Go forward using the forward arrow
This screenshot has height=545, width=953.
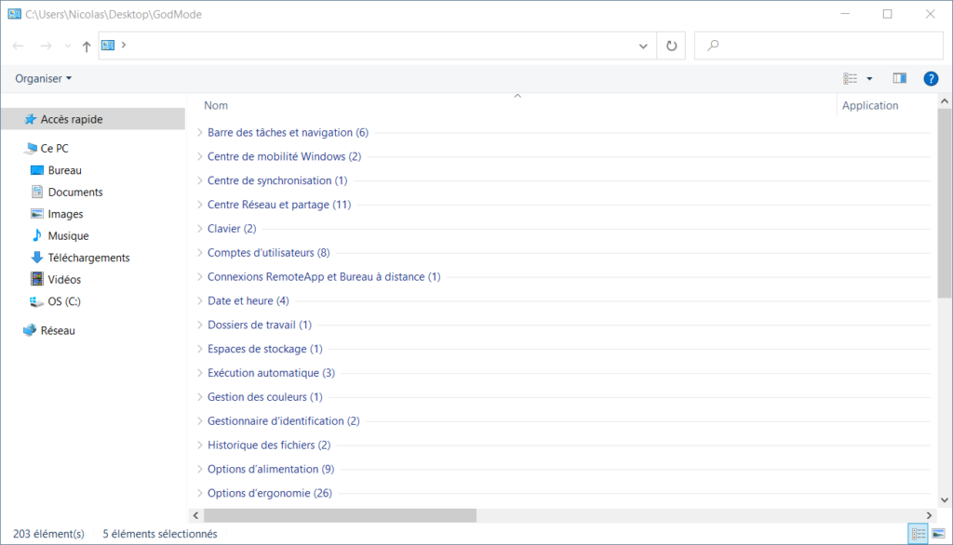(x=47, y=46)
